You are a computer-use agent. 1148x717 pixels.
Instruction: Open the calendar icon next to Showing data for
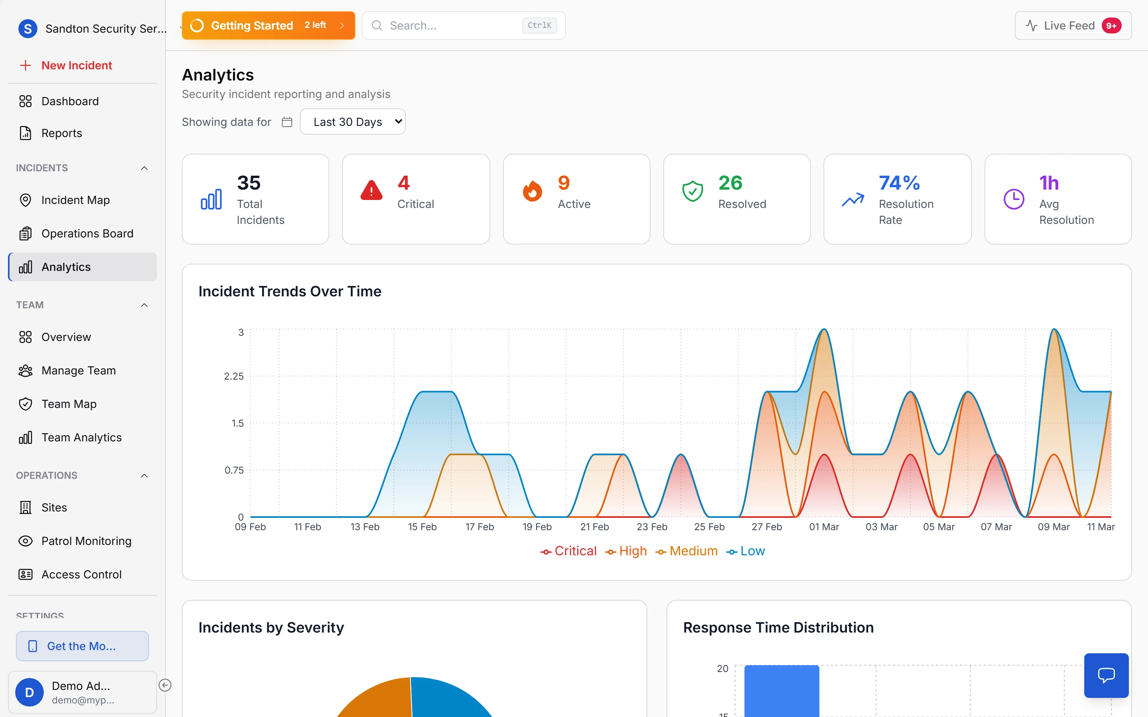pyautogui.click(x=287, y=121)
